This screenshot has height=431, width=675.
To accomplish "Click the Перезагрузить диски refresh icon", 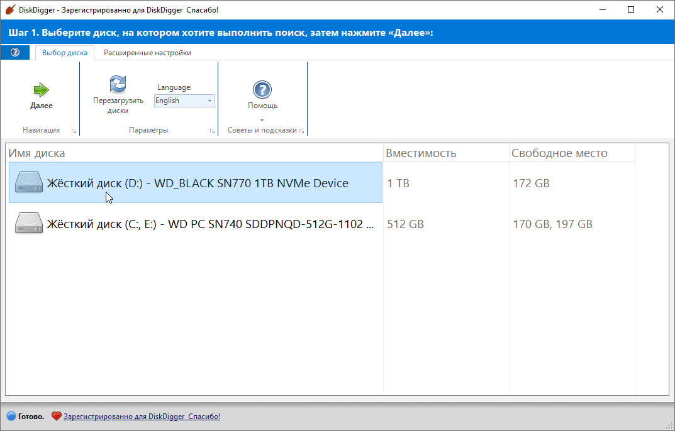I will (x=118, y=84).
